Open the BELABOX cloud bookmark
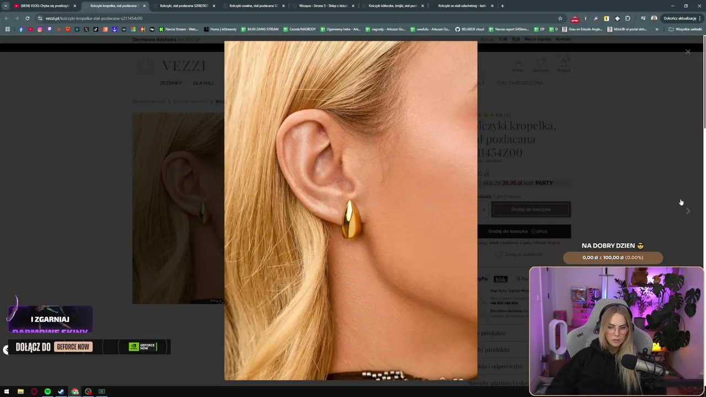This screenshot has width=706, height=397. click(470, 29)
